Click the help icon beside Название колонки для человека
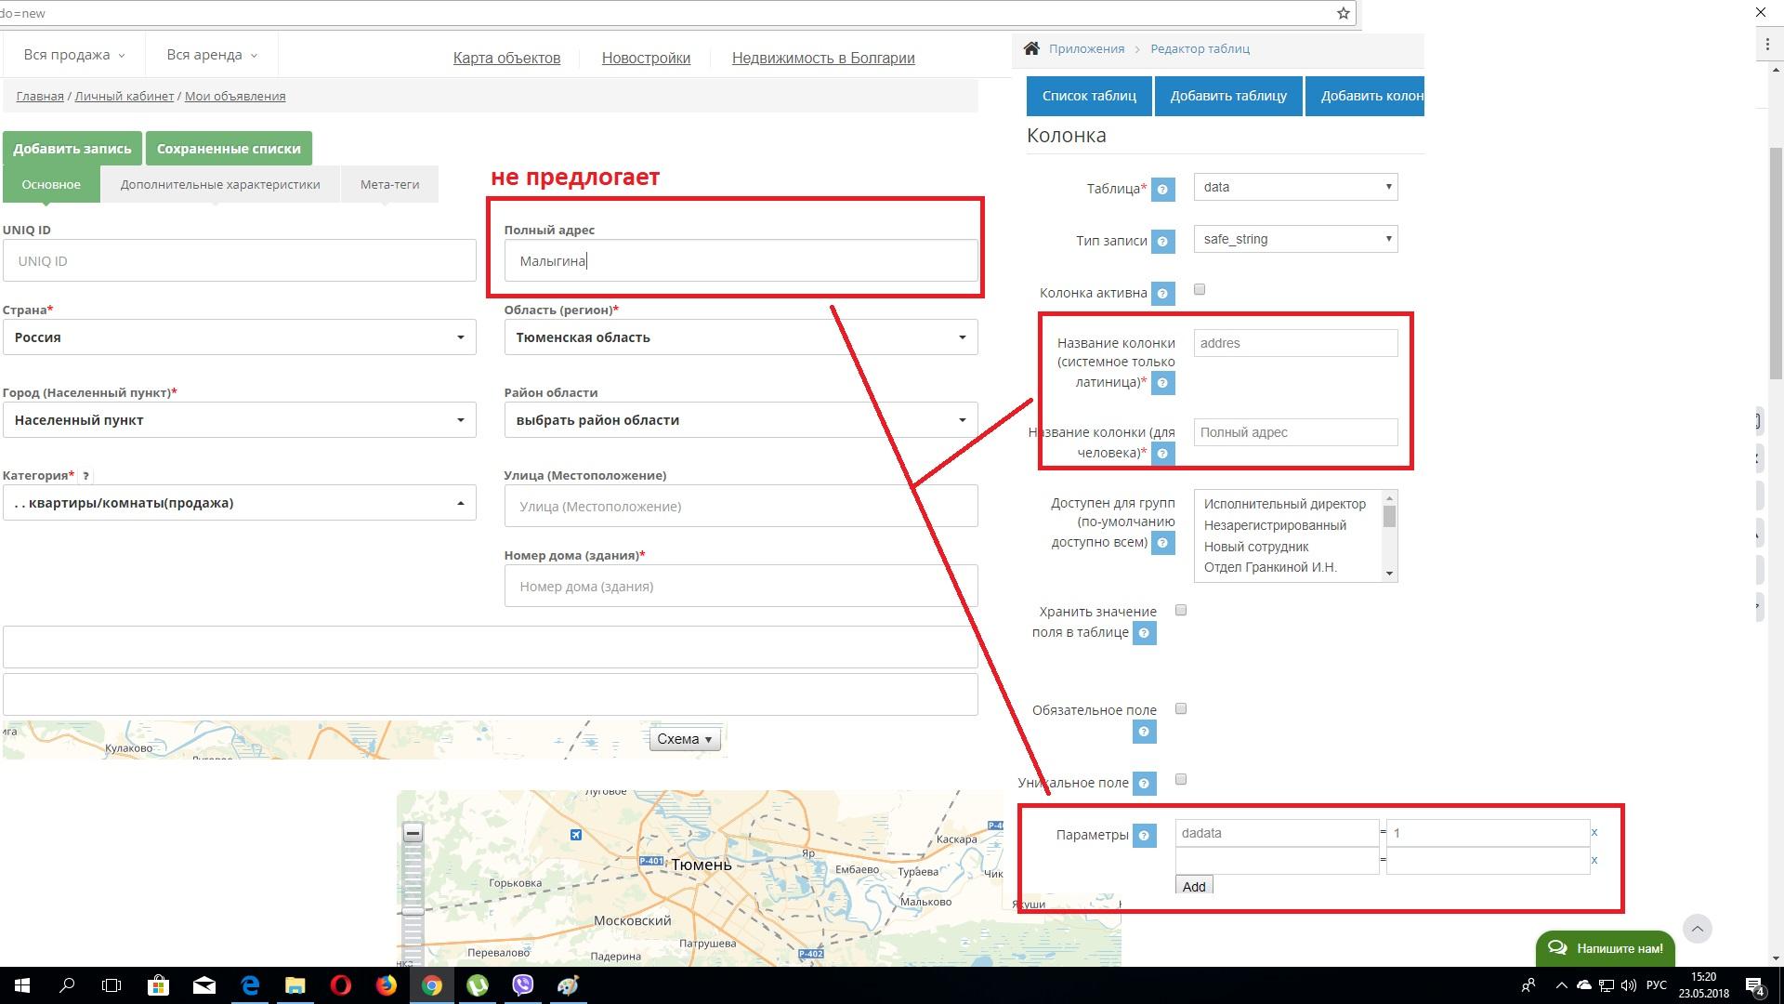Screen dimensions: 1784x1004 click(1162, 453)
